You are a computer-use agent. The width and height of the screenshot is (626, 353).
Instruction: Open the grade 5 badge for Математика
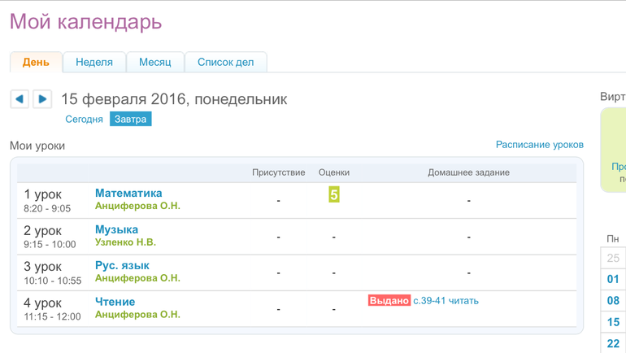(x=333, y=195)
